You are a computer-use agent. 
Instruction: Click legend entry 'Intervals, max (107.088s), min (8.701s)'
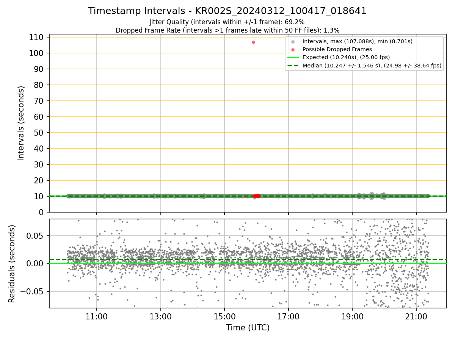[x=357, y=41]
